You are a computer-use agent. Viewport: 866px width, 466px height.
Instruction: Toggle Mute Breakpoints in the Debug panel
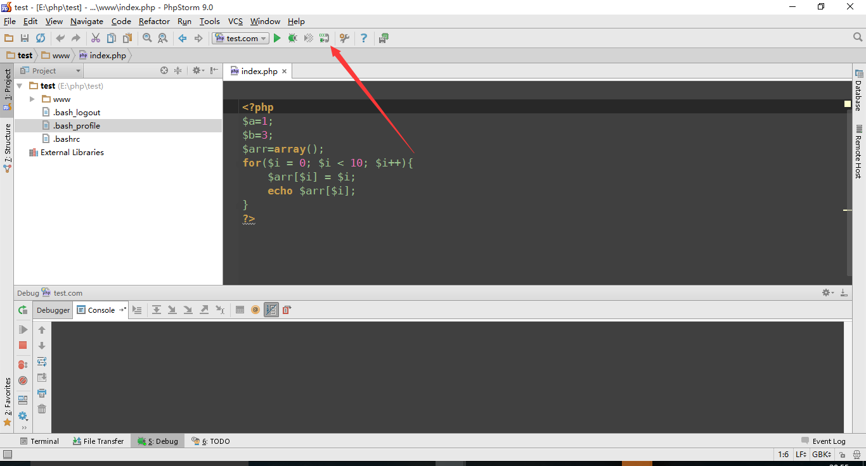tap(23, 381)
